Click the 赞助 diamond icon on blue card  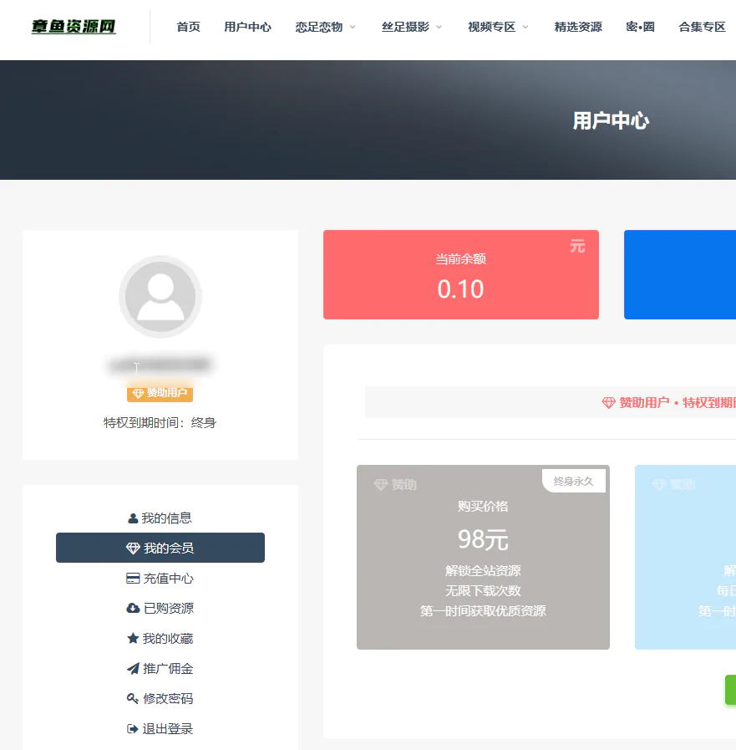click(659, 485)
